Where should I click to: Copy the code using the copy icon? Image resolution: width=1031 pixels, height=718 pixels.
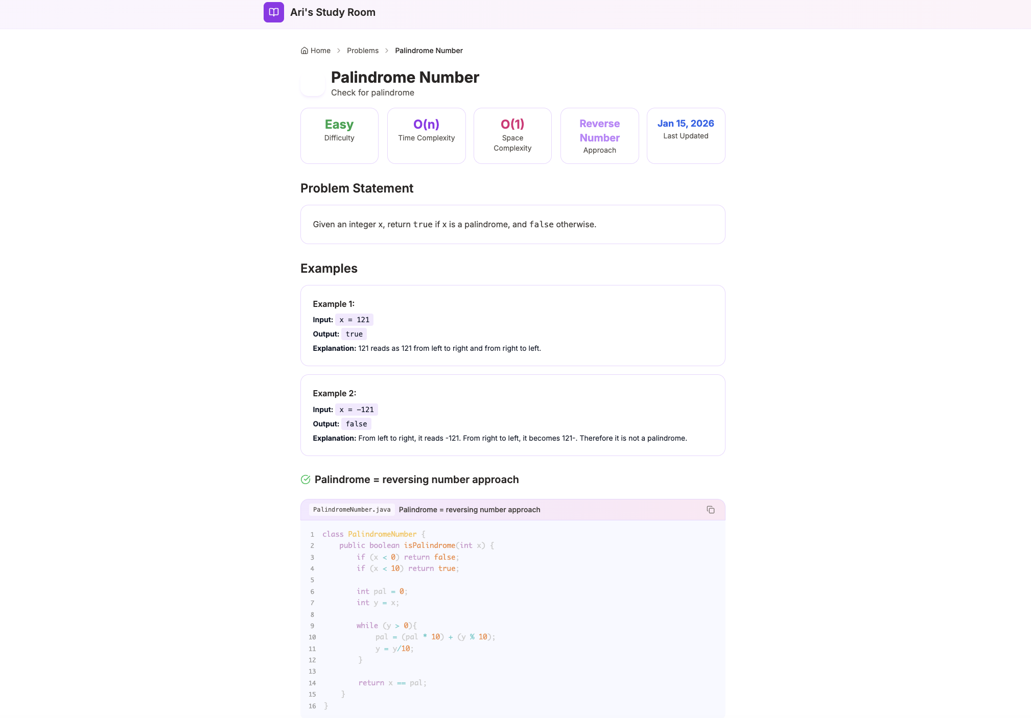click(711, 509)
